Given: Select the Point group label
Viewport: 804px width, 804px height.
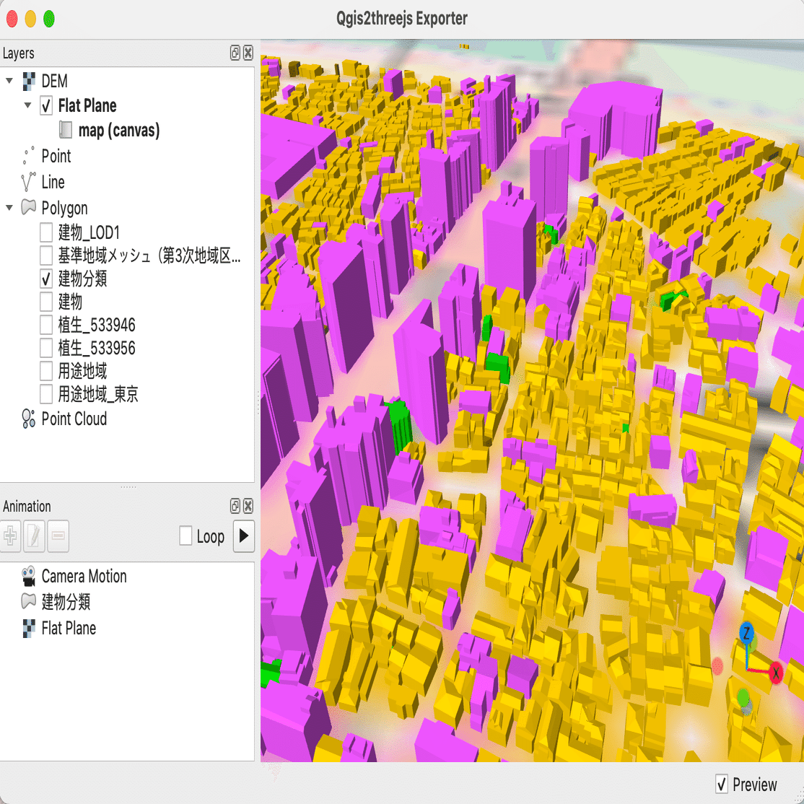Looking at the screenshot, I should pyautogui.click(x=56, y=156).
